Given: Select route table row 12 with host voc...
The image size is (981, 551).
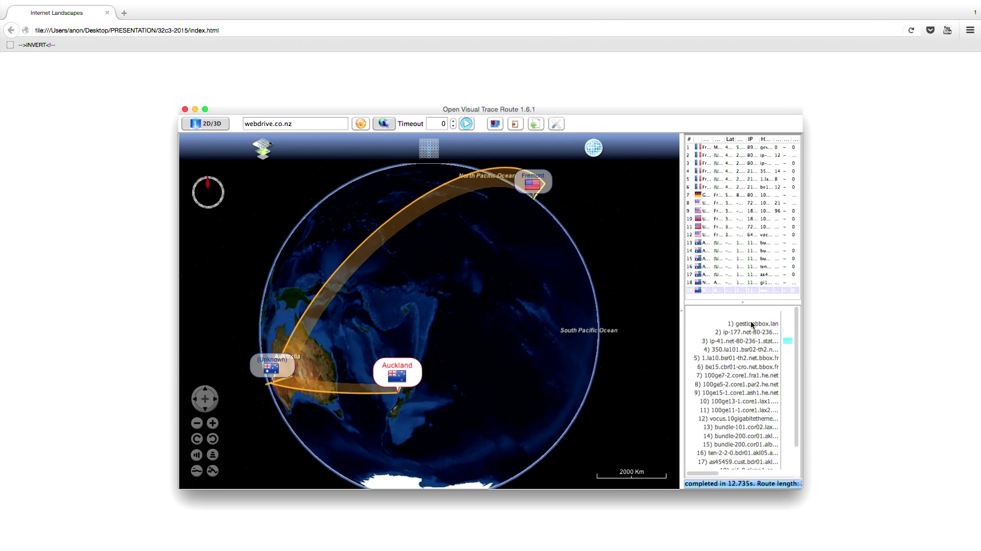Looking at the screenshot, I should pos(742,235).
